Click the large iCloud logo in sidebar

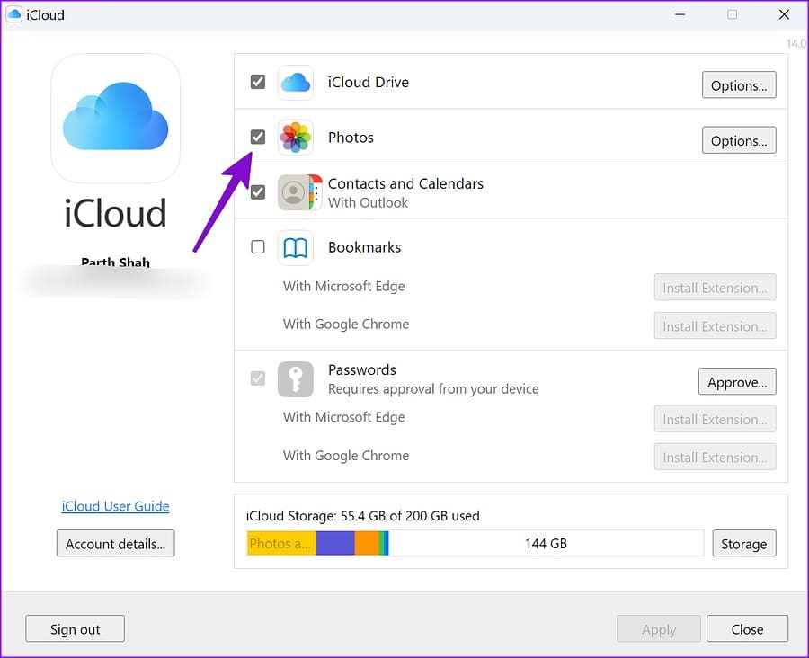[116, 119]
